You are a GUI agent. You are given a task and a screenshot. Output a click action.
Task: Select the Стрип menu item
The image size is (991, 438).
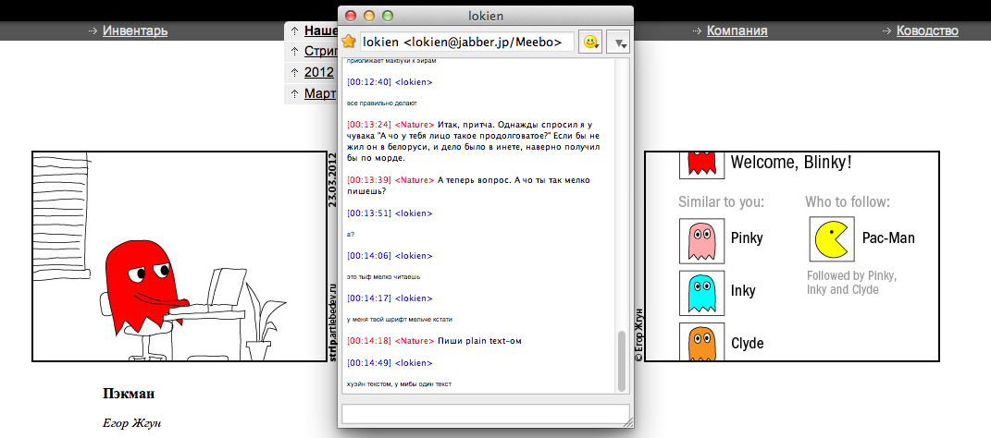(321, 51)
